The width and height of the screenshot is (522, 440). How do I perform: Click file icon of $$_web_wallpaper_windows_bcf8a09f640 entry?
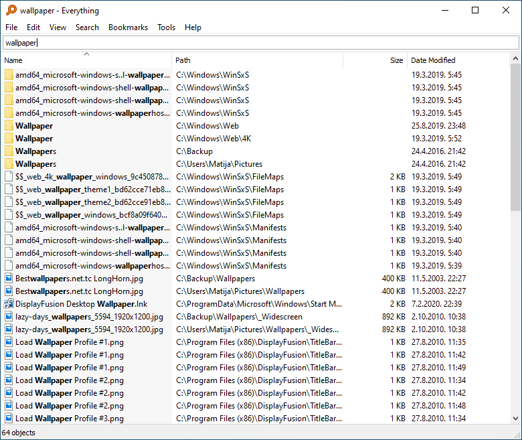coord(9,215)
